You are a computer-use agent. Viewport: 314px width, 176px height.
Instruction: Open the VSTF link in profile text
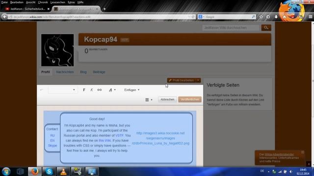(x=119, y=135)
